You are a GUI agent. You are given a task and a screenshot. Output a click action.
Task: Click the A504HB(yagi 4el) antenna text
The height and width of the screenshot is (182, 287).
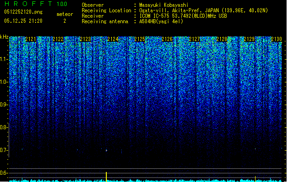click(x=161, y=21)
